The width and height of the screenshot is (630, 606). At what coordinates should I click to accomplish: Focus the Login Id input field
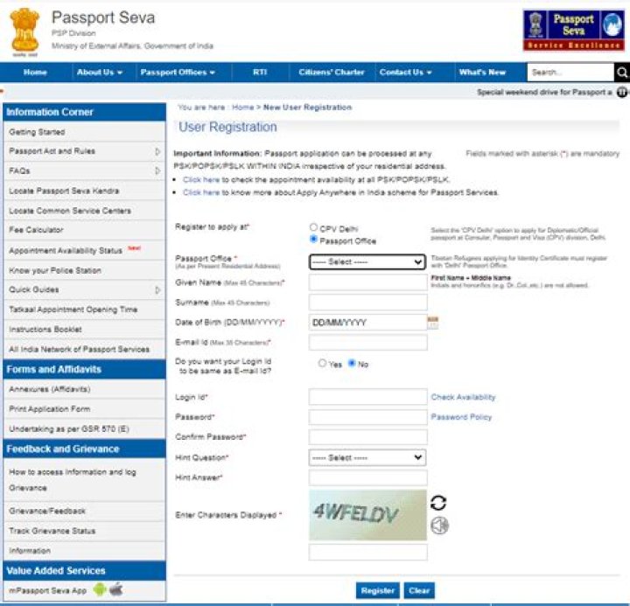[x=367, y=397]
